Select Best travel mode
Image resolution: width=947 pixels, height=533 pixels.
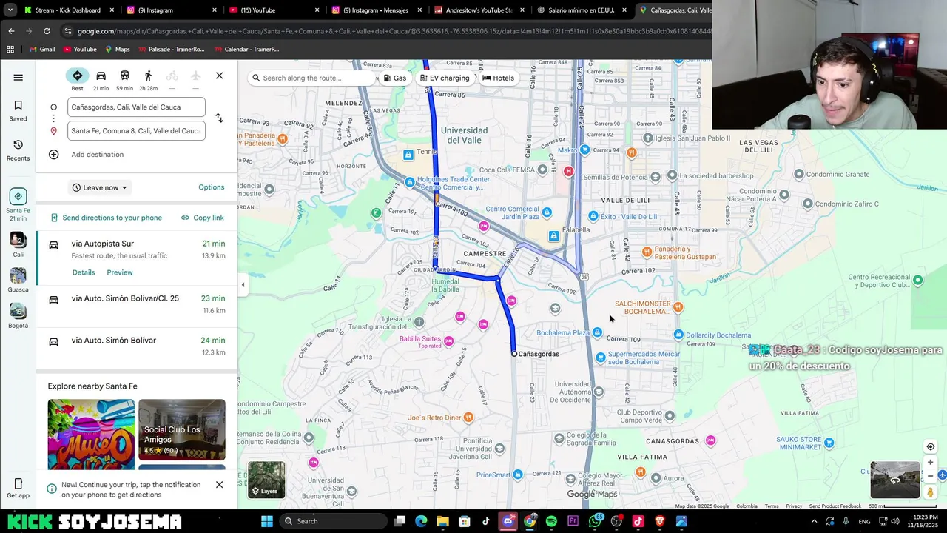tap(77, 80)
